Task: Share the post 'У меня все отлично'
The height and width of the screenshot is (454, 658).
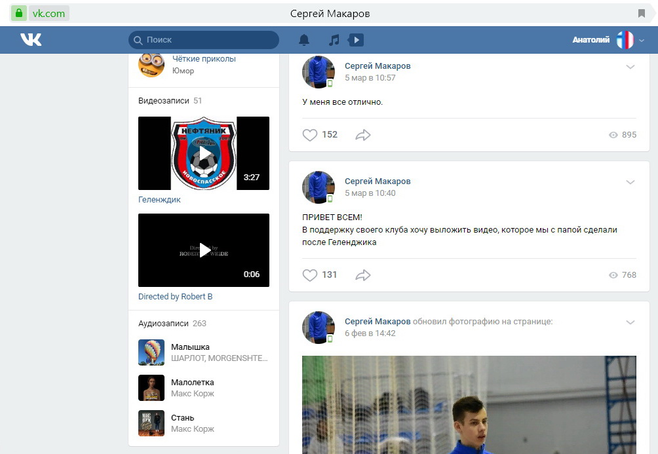Action: [x=363, y=135]
